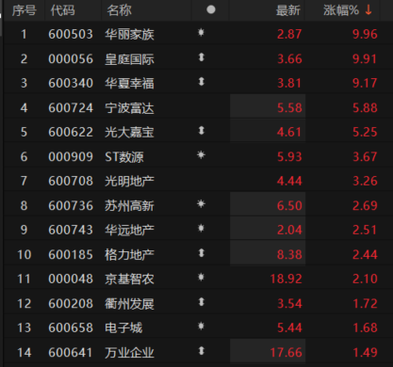Select stock name 京基智农

coord(129,279)
